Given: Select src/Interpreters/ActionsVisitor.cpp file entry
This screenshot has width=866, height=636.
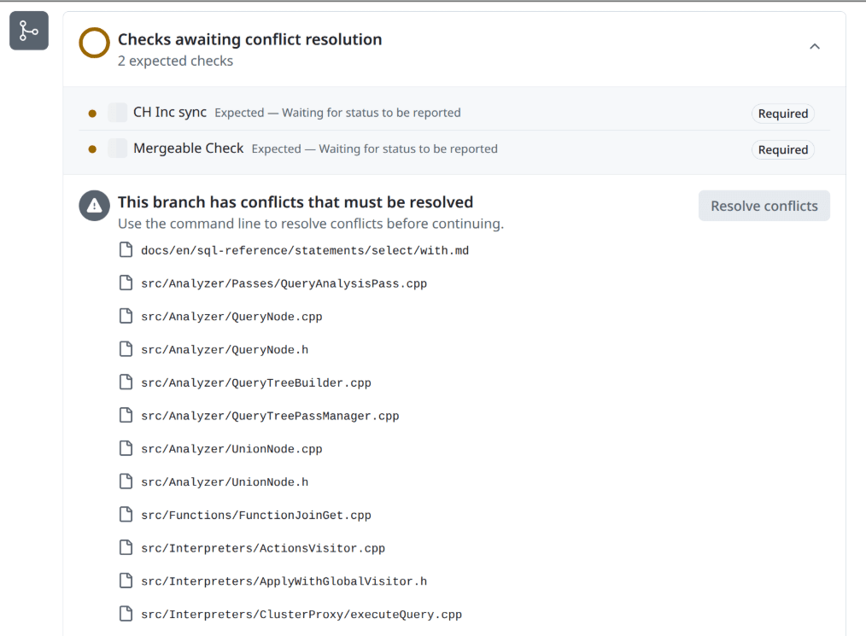Looking at the screenshot, I should [x=263, y=548].
